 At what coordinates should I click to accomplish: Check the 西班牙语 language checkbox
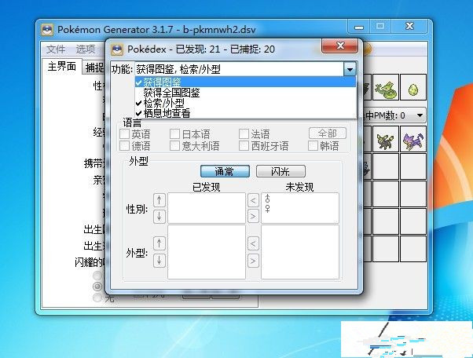click(x=244, y=146)
